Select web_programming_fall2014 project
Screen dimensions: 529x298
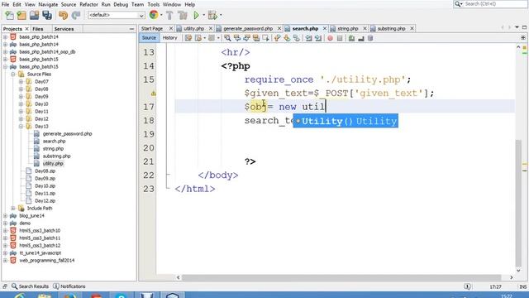(47, 261)
